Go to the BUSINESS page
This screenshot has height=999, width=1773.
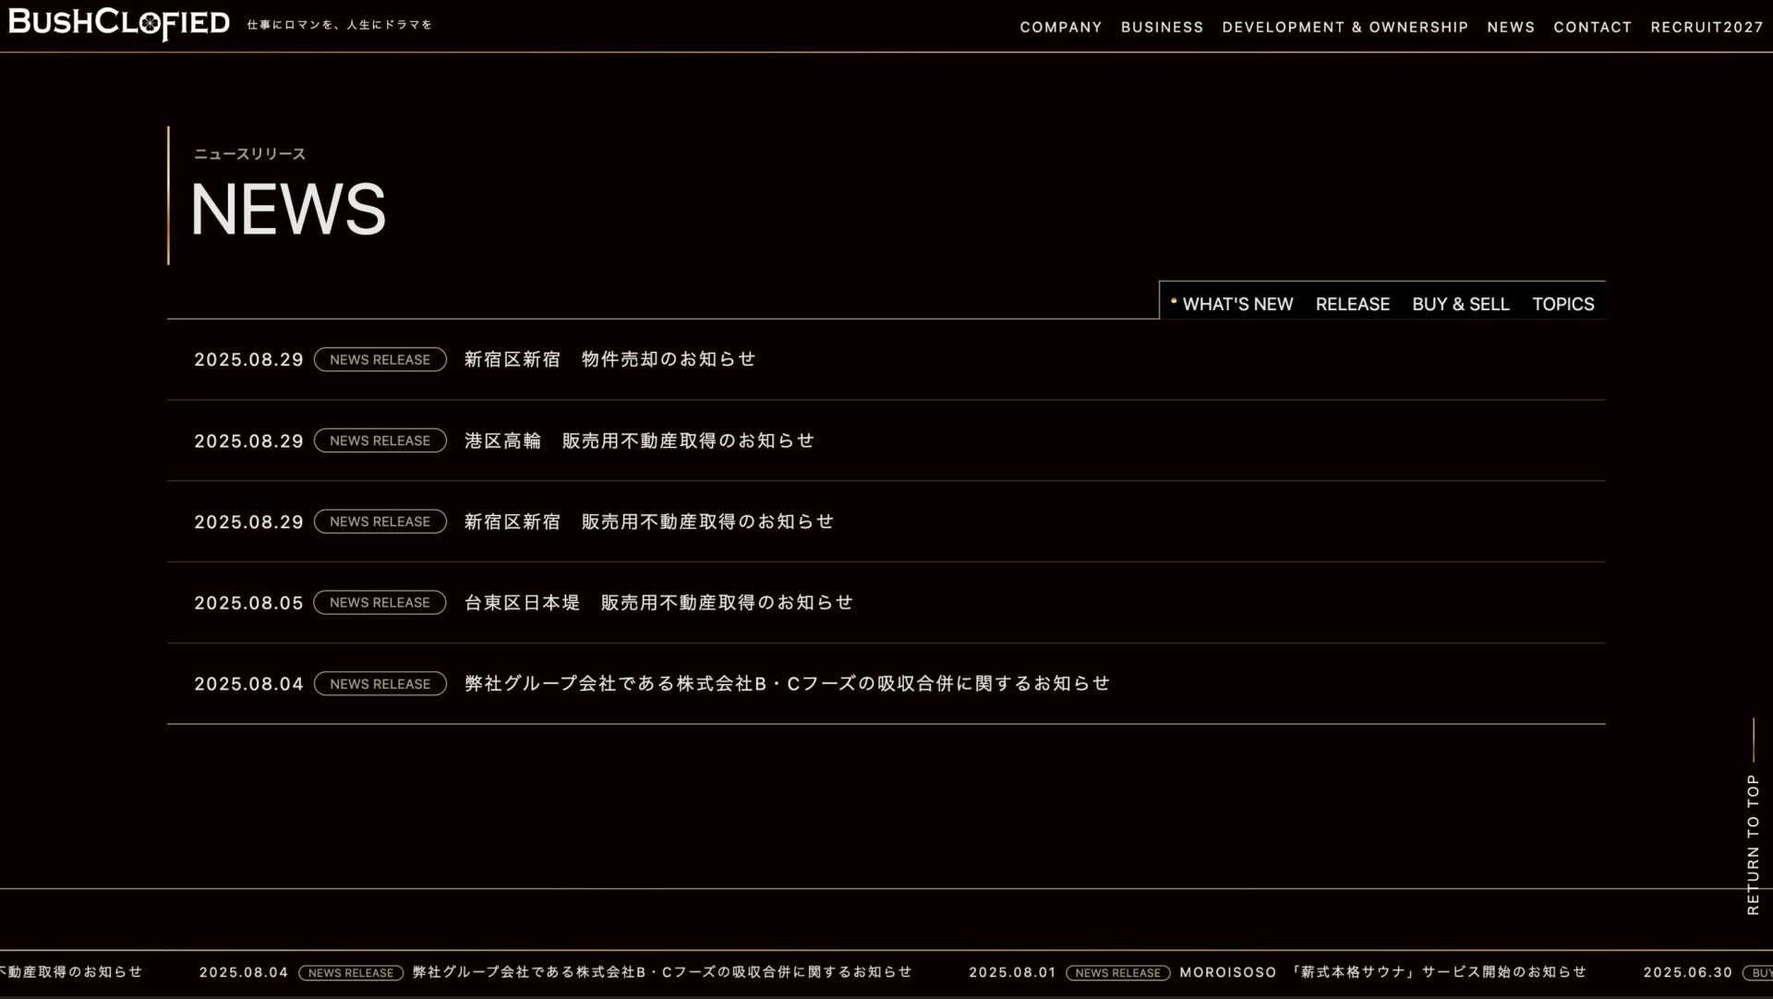coord(1162,27)
